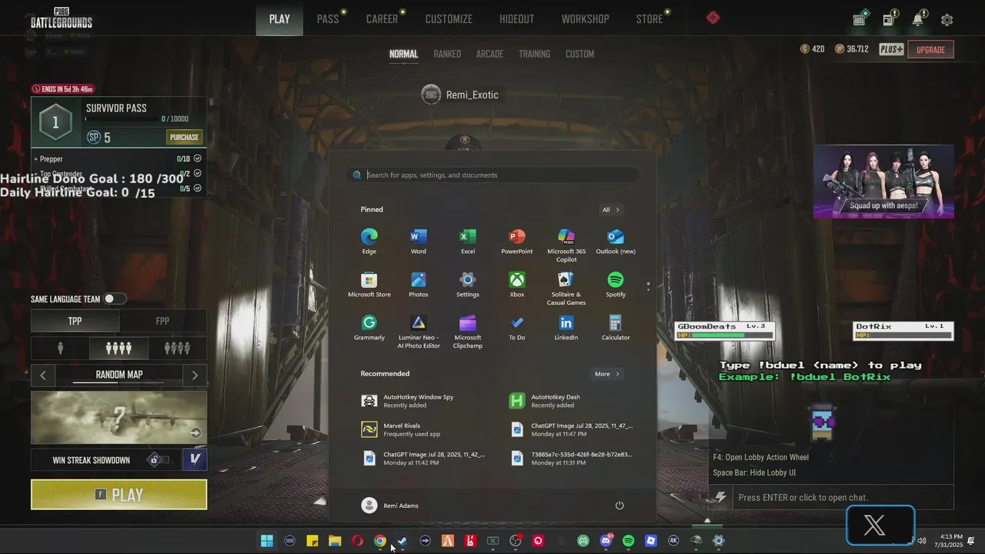
Task: Open Microsoft Clipchamp
Action: (x=468, y=331)
